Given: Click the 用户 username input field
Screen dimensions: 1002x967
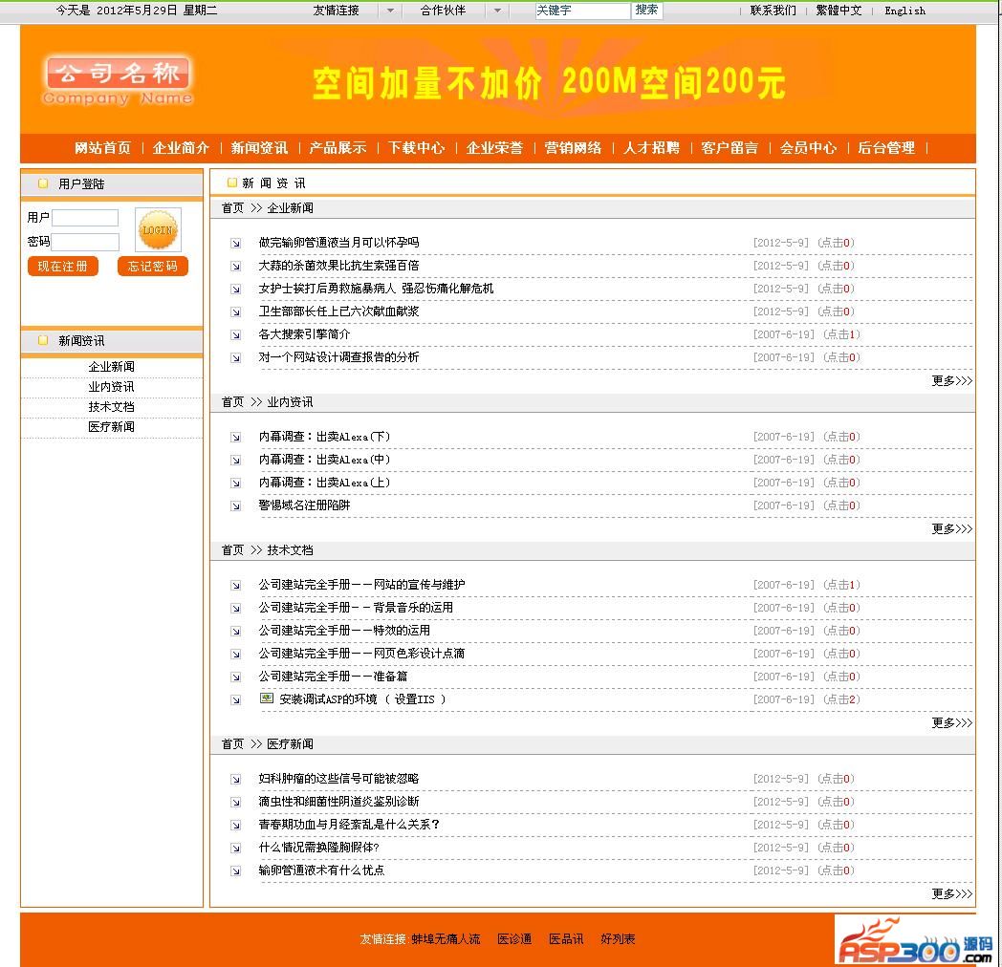Looking at the screenshot, I should pos(85,219).
